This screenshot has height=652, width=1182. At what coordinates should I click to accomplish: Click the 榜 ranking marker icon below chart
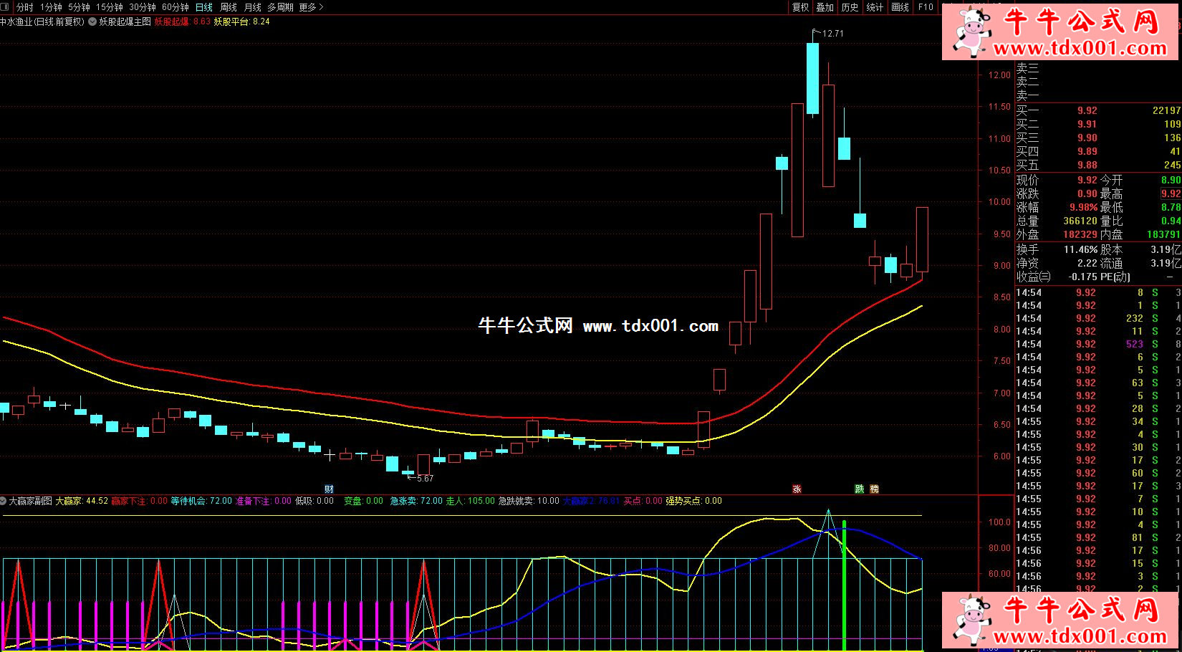(875, 489)
